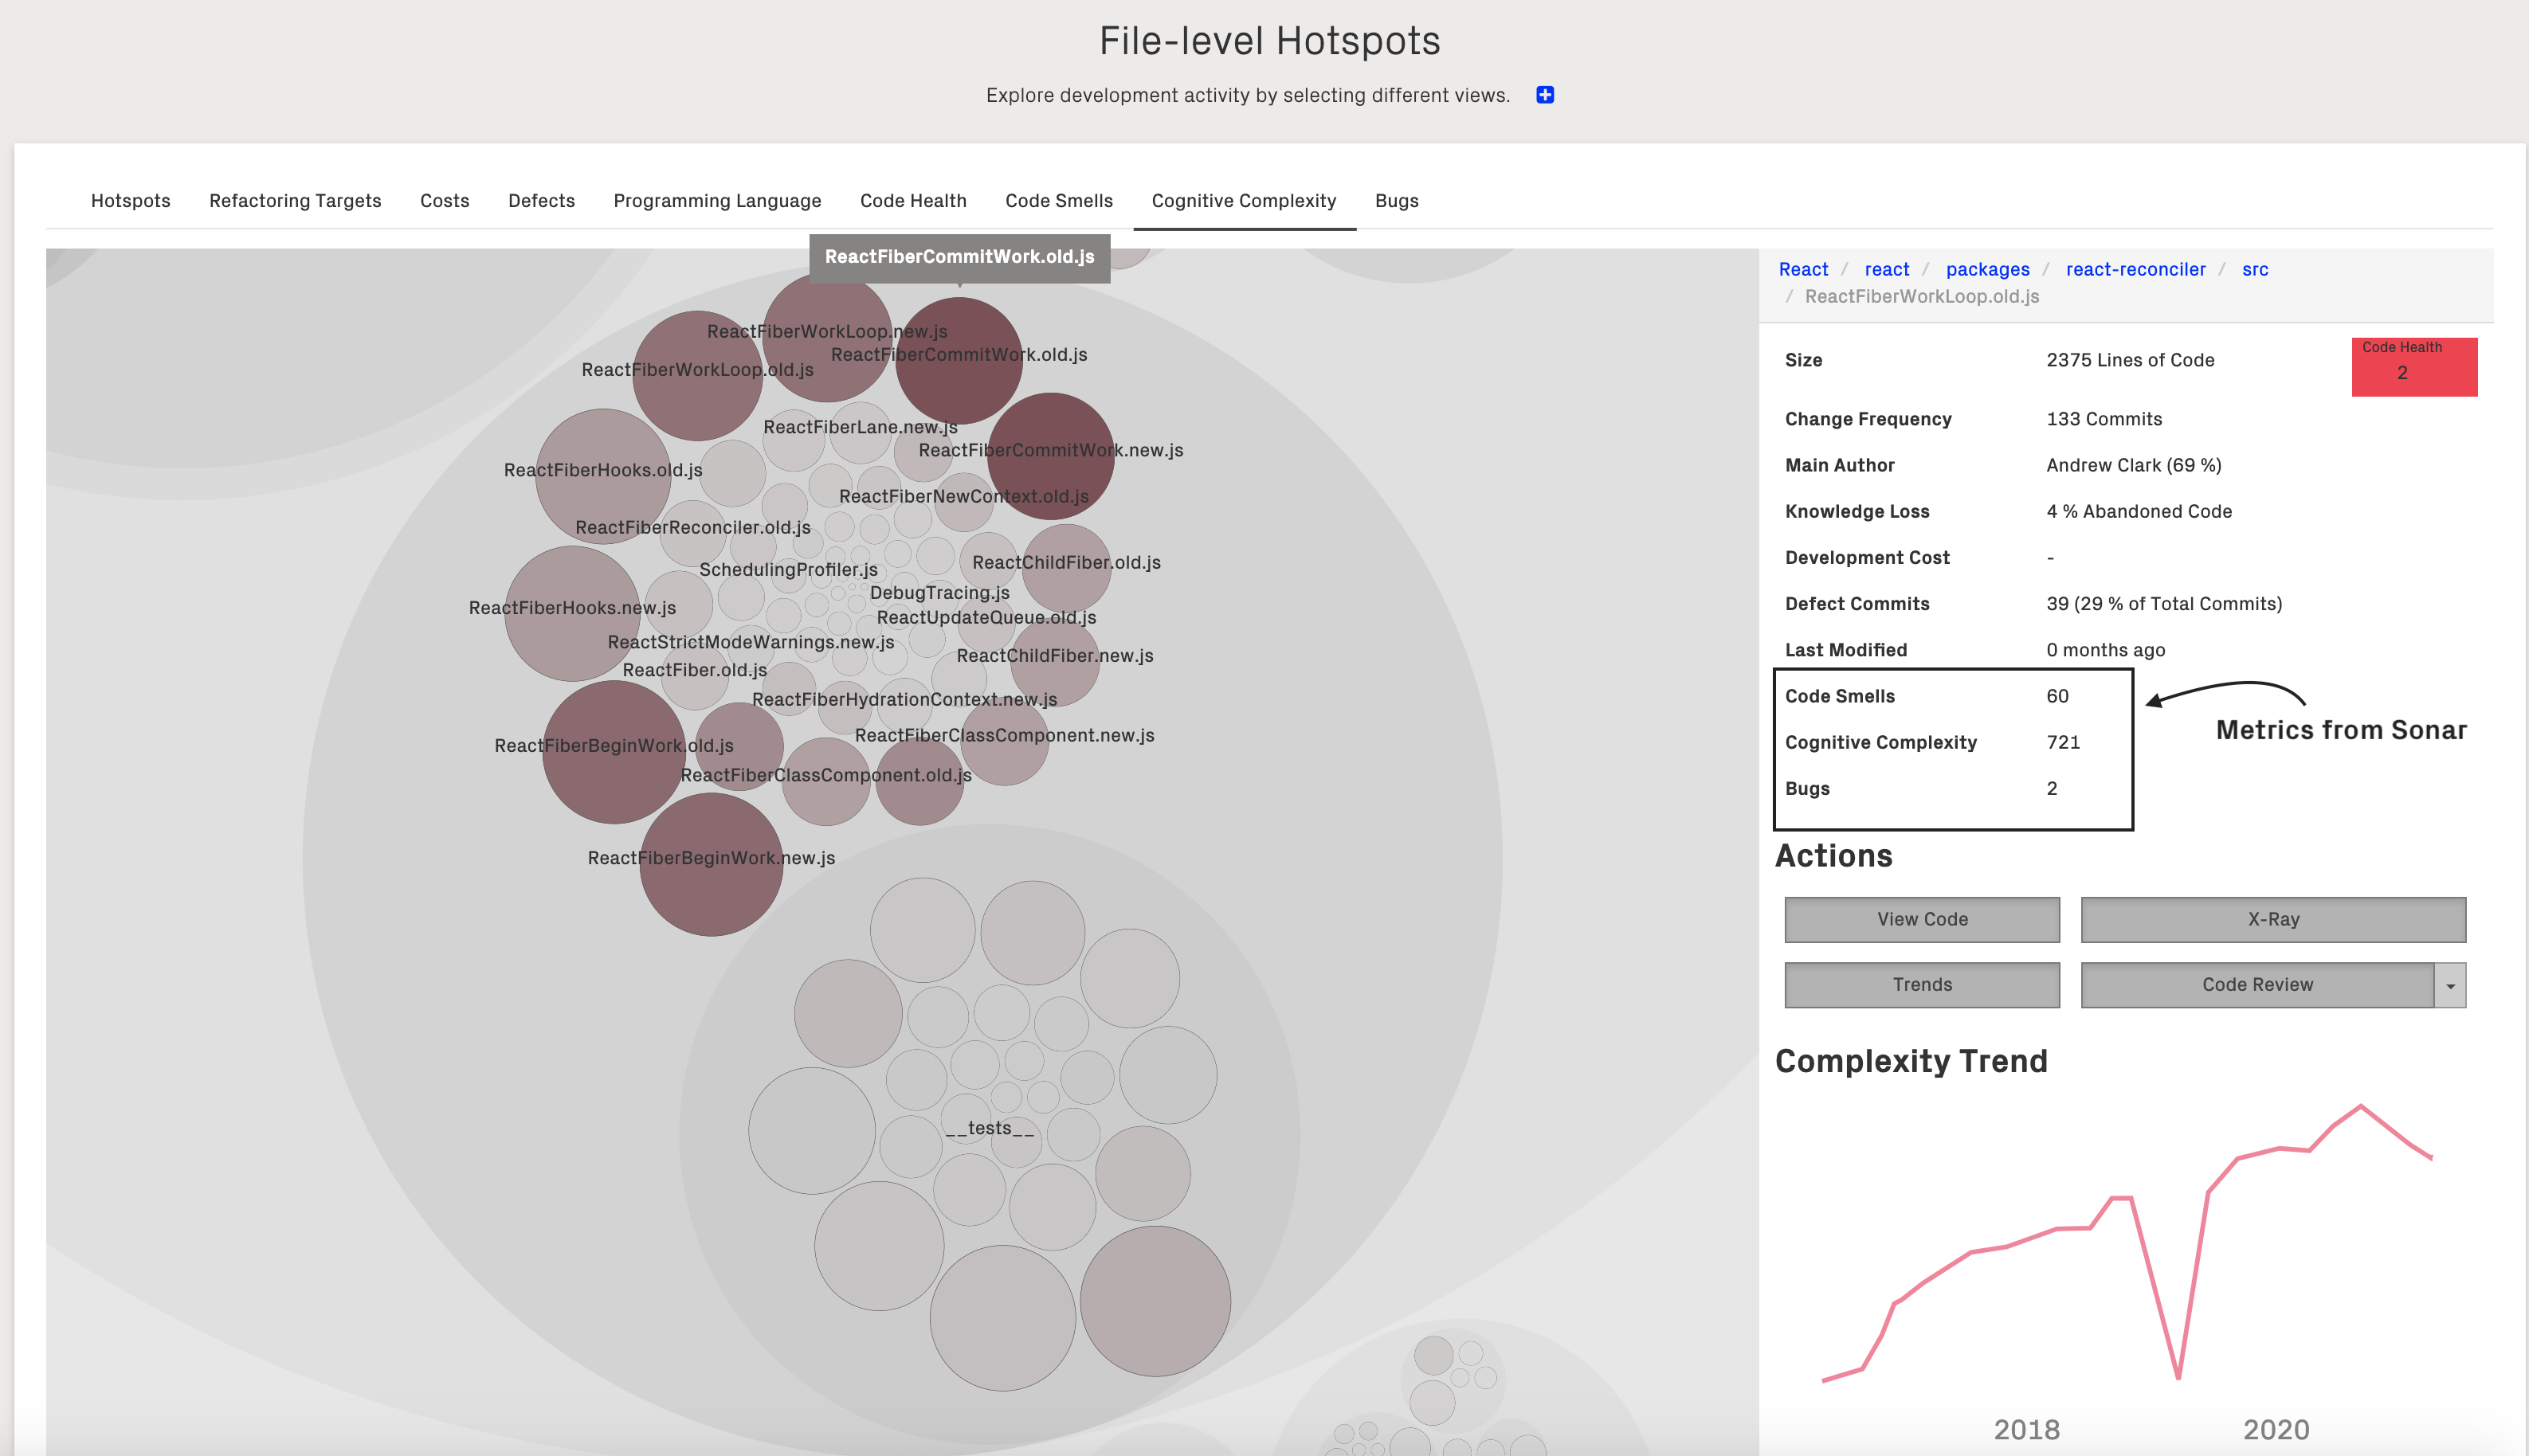Click the lowercase react breadcrumb link

click(1887, 269)
